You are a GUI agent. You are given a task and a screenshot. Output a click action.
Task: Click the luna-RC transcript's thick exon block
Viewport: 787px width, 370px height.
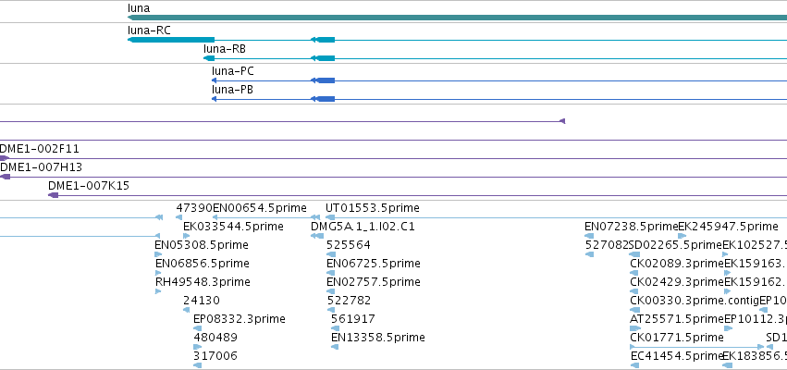pos(171,40)
